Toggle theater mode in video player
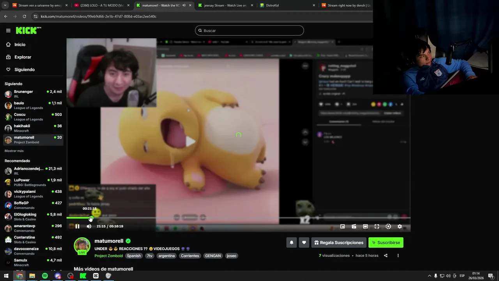The image size is (499, 281). (365, 226)
